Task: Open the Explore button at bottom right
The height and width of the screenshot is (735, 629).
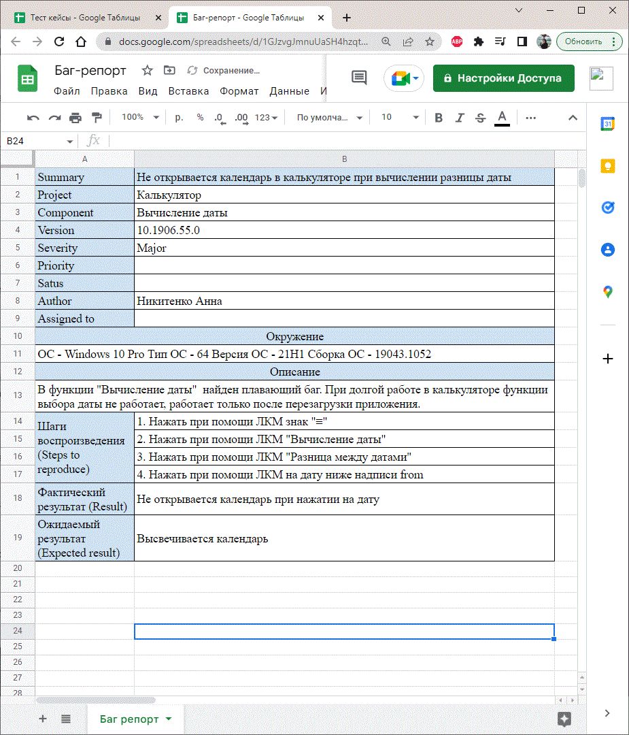Action: tap(564, 719)
